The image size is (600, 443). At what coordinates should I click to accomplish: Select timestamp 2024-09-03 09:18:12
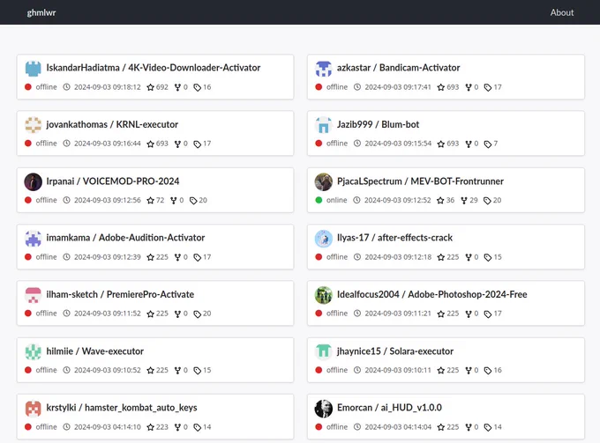click(x=108, y=87)
